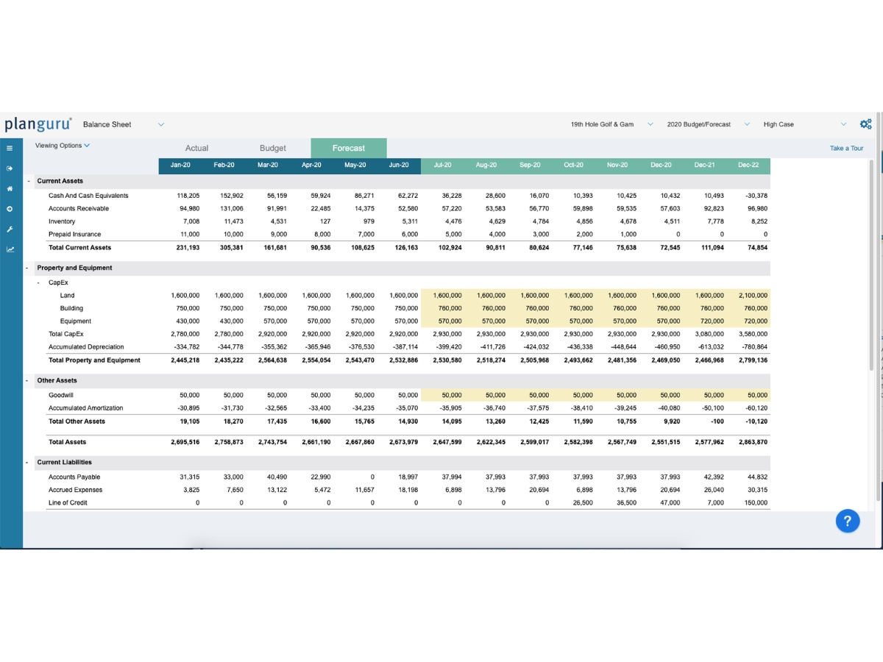The height and width of the screenshot is (662, 883).
Task: Click the Total CapEx row label
Action: (65, 334)
